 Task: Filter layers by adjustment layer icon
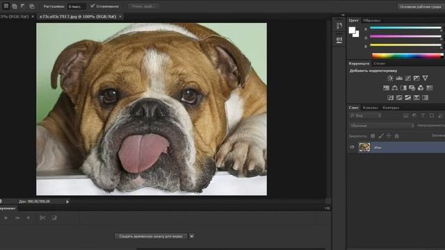point(414,115)
